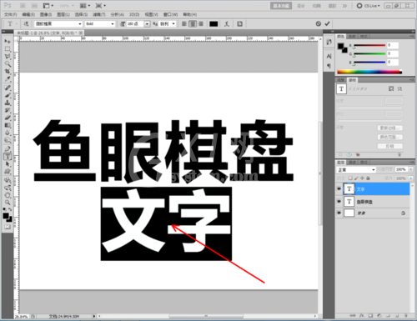Open the text color swatch in options bar
The width and height of the screenshot is (417, 321).
pos(214,24)
